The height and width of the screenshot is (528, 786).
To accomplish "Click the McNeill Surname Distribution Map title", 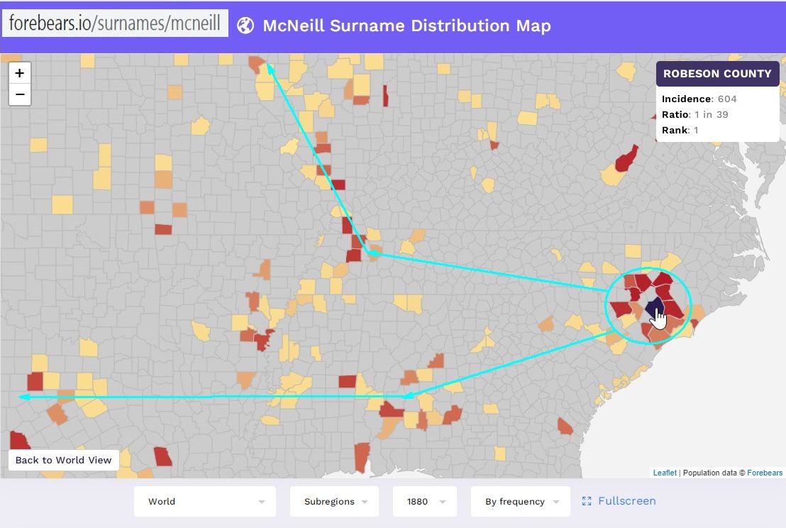I will (x=406, y=26).
